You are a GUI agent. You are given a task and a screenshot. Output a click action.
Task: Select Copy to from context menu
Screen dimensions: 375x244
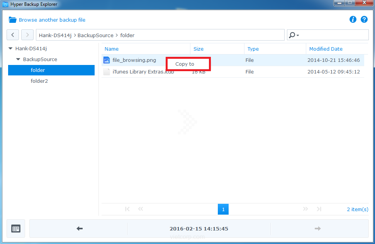pyautogui.click(x=185, y=64)
